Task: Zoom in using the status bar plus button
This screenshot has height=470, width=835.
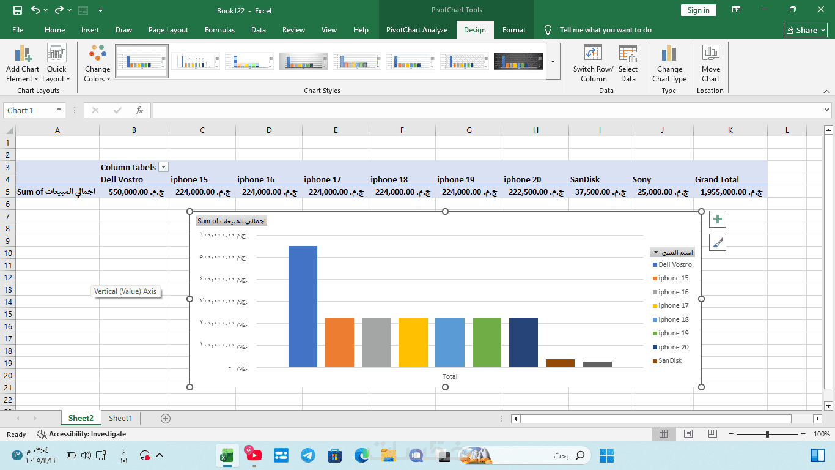Action: [802, 434]
